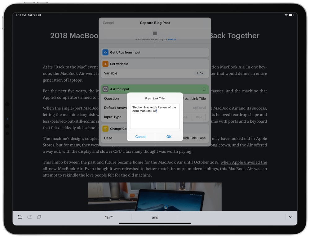The image size is (310, 238).
Task: Tap the stop shortcut square icon
Action: (155, 33)
